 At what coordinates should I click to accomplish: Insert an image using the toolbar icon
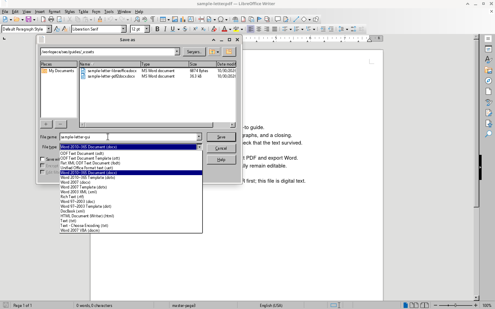point(175,19)
